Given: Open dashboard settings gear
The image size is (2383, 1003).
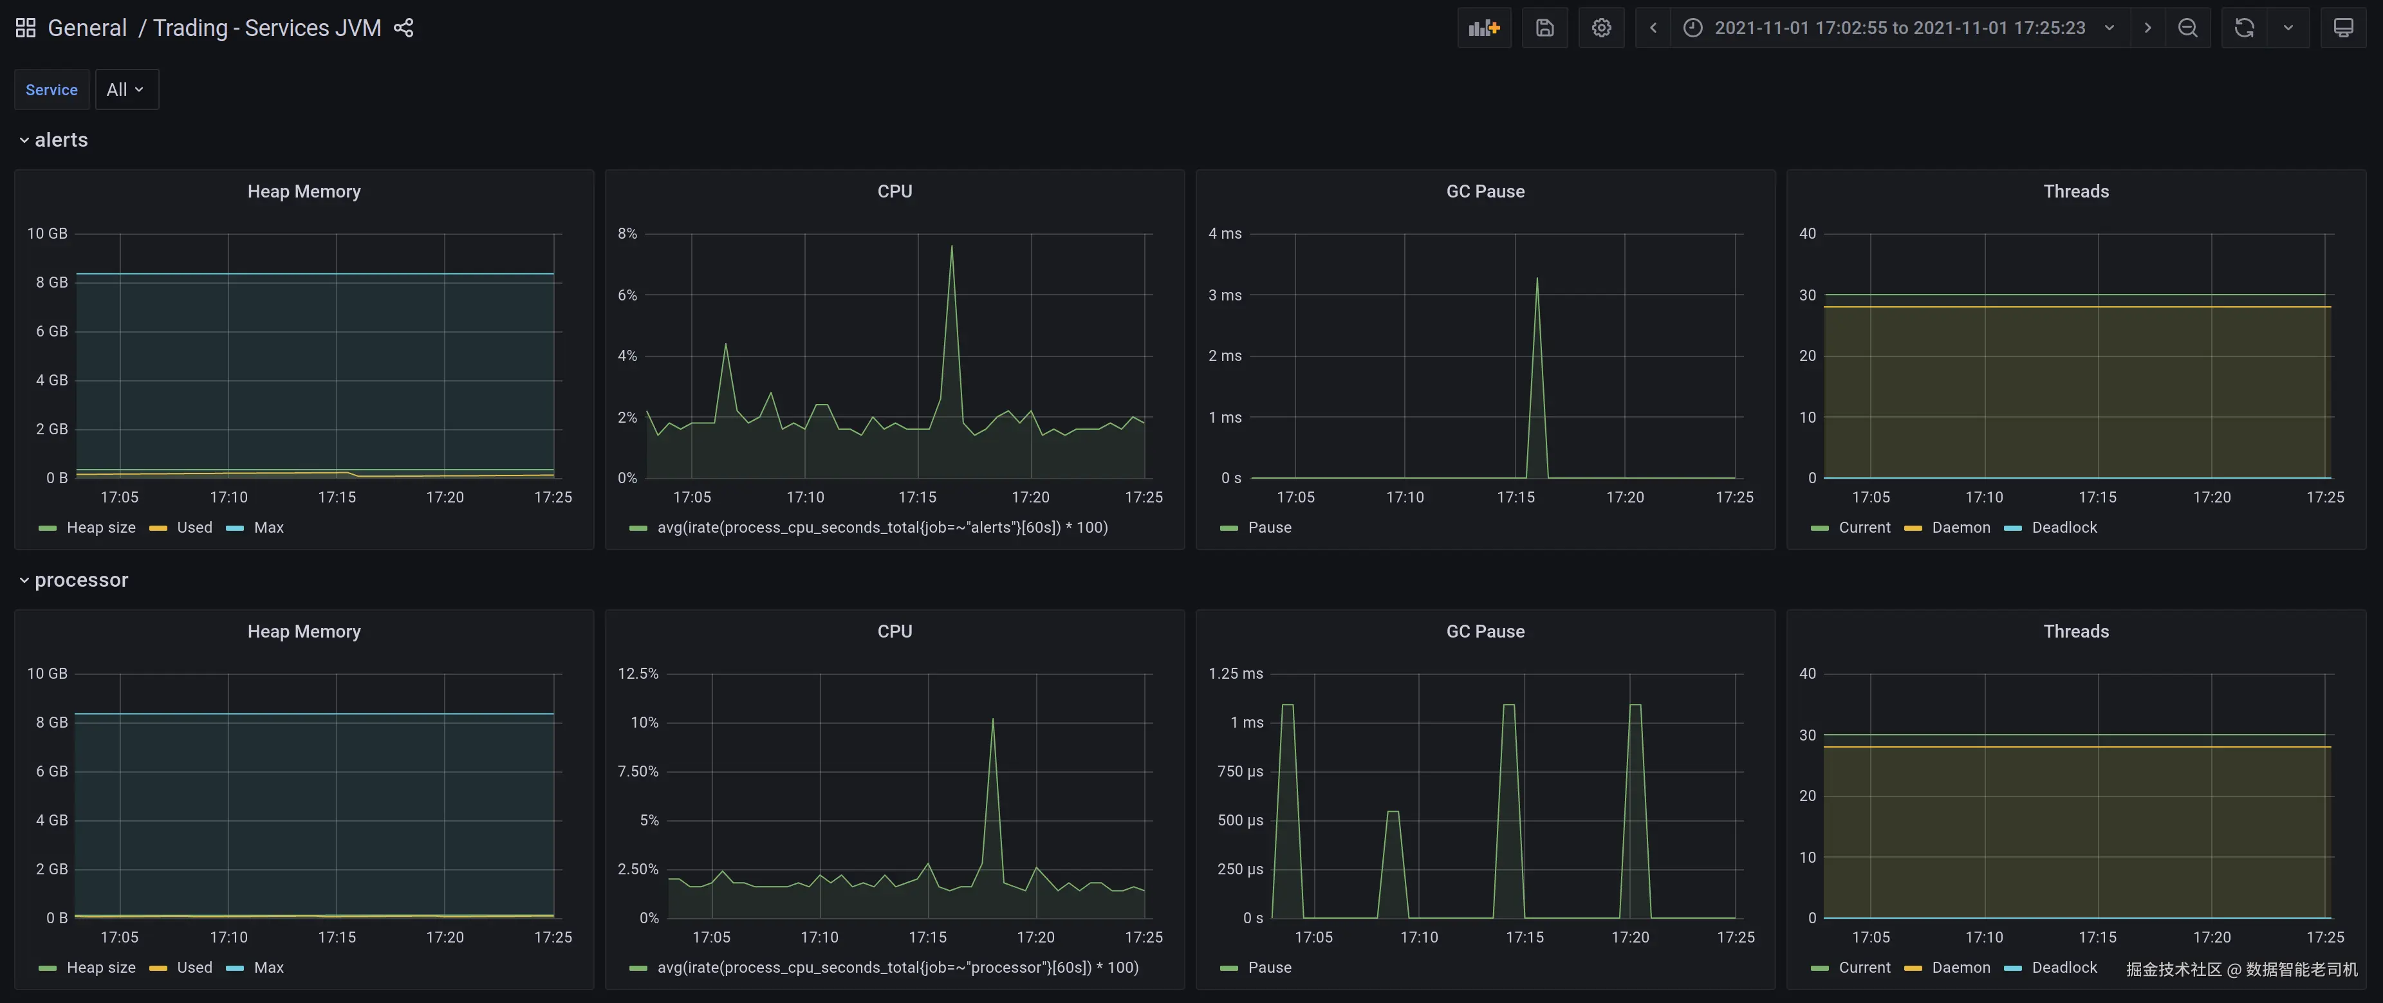Looking at the screenshot, I should [1601, 28].
